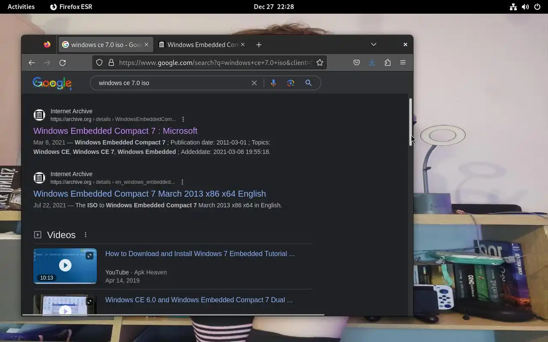Open options menu for first Internet Archive result

pyautogui.click(x=183, y=119)
